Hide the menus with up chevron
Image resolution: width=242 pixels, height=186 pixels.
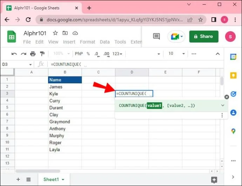coord(217,54)
